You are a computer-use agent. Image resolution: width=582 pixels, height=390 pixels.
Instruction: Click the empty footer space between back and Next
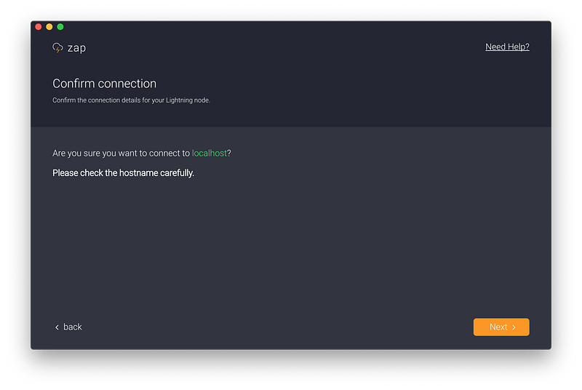tap(276, 327)
